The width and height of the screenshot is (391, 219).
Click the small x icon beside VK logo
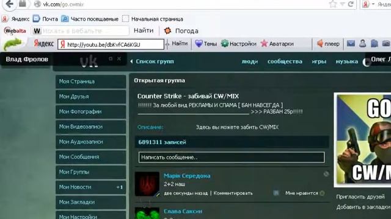[x=119, y=58]
